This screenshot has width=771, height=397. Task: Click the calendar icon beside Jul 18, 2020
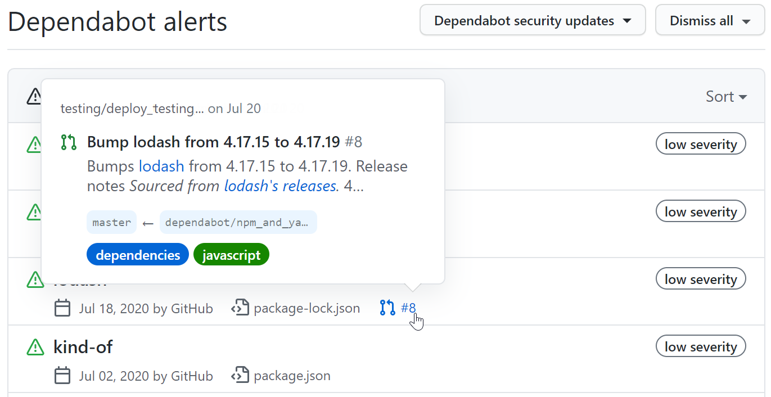click(62, 308)
